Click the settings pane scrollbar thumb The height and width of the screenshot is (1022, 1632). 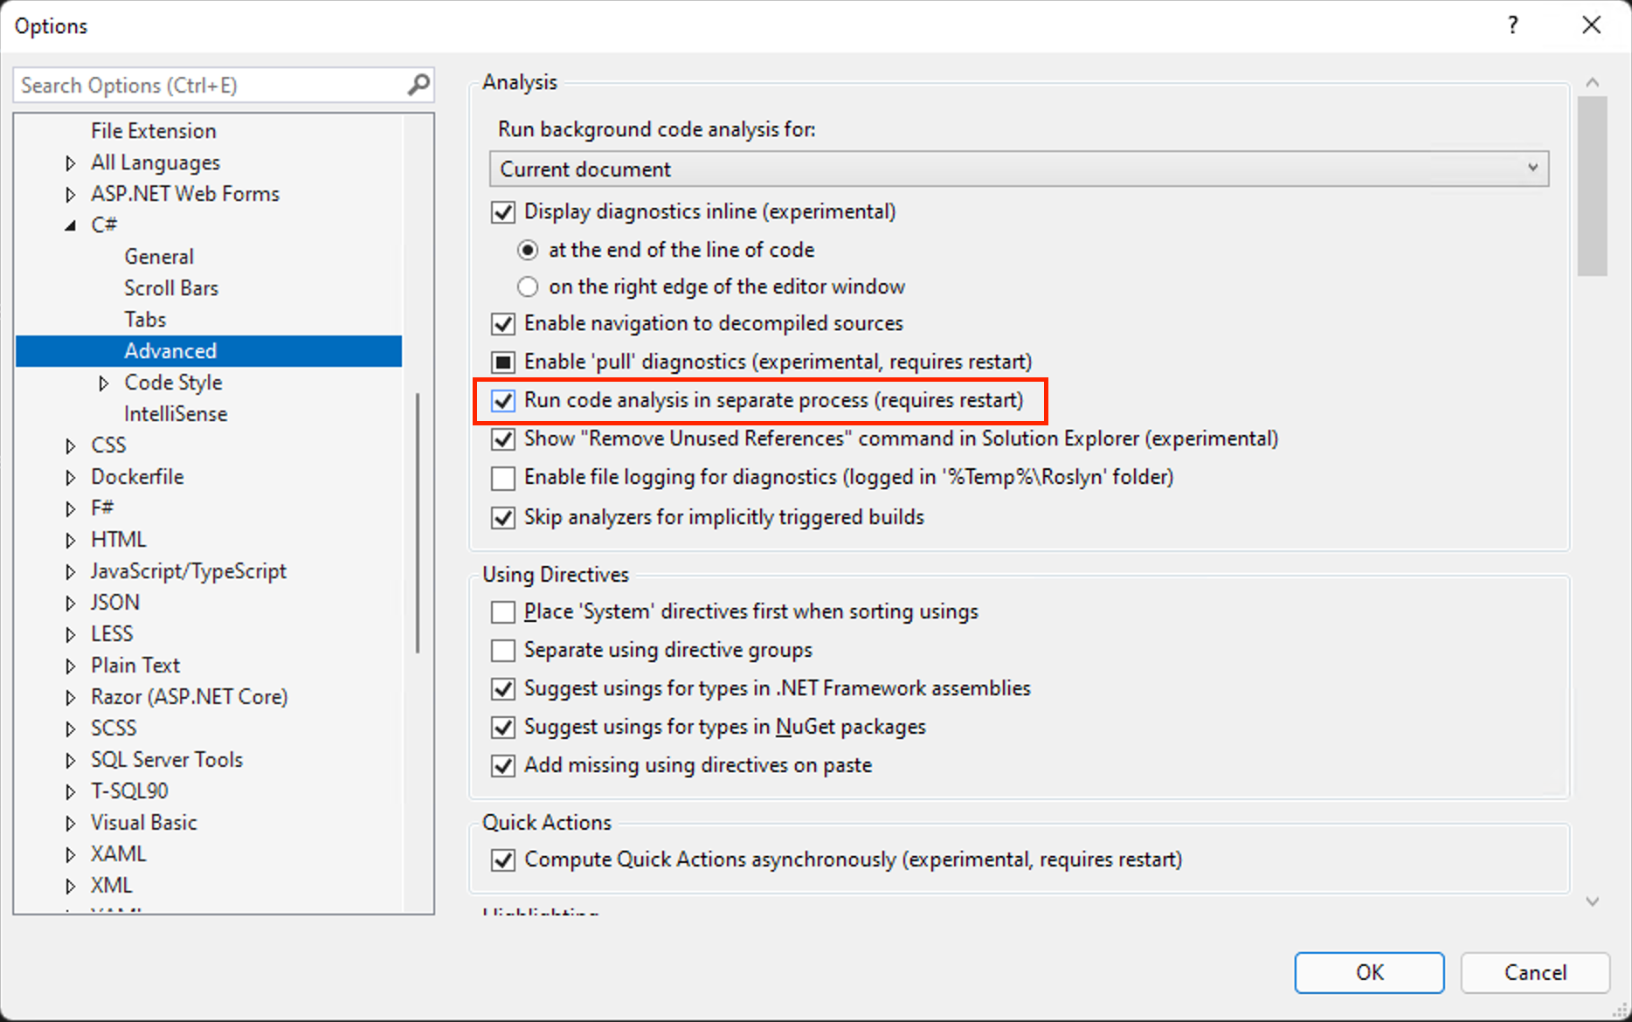(1593, 186)
